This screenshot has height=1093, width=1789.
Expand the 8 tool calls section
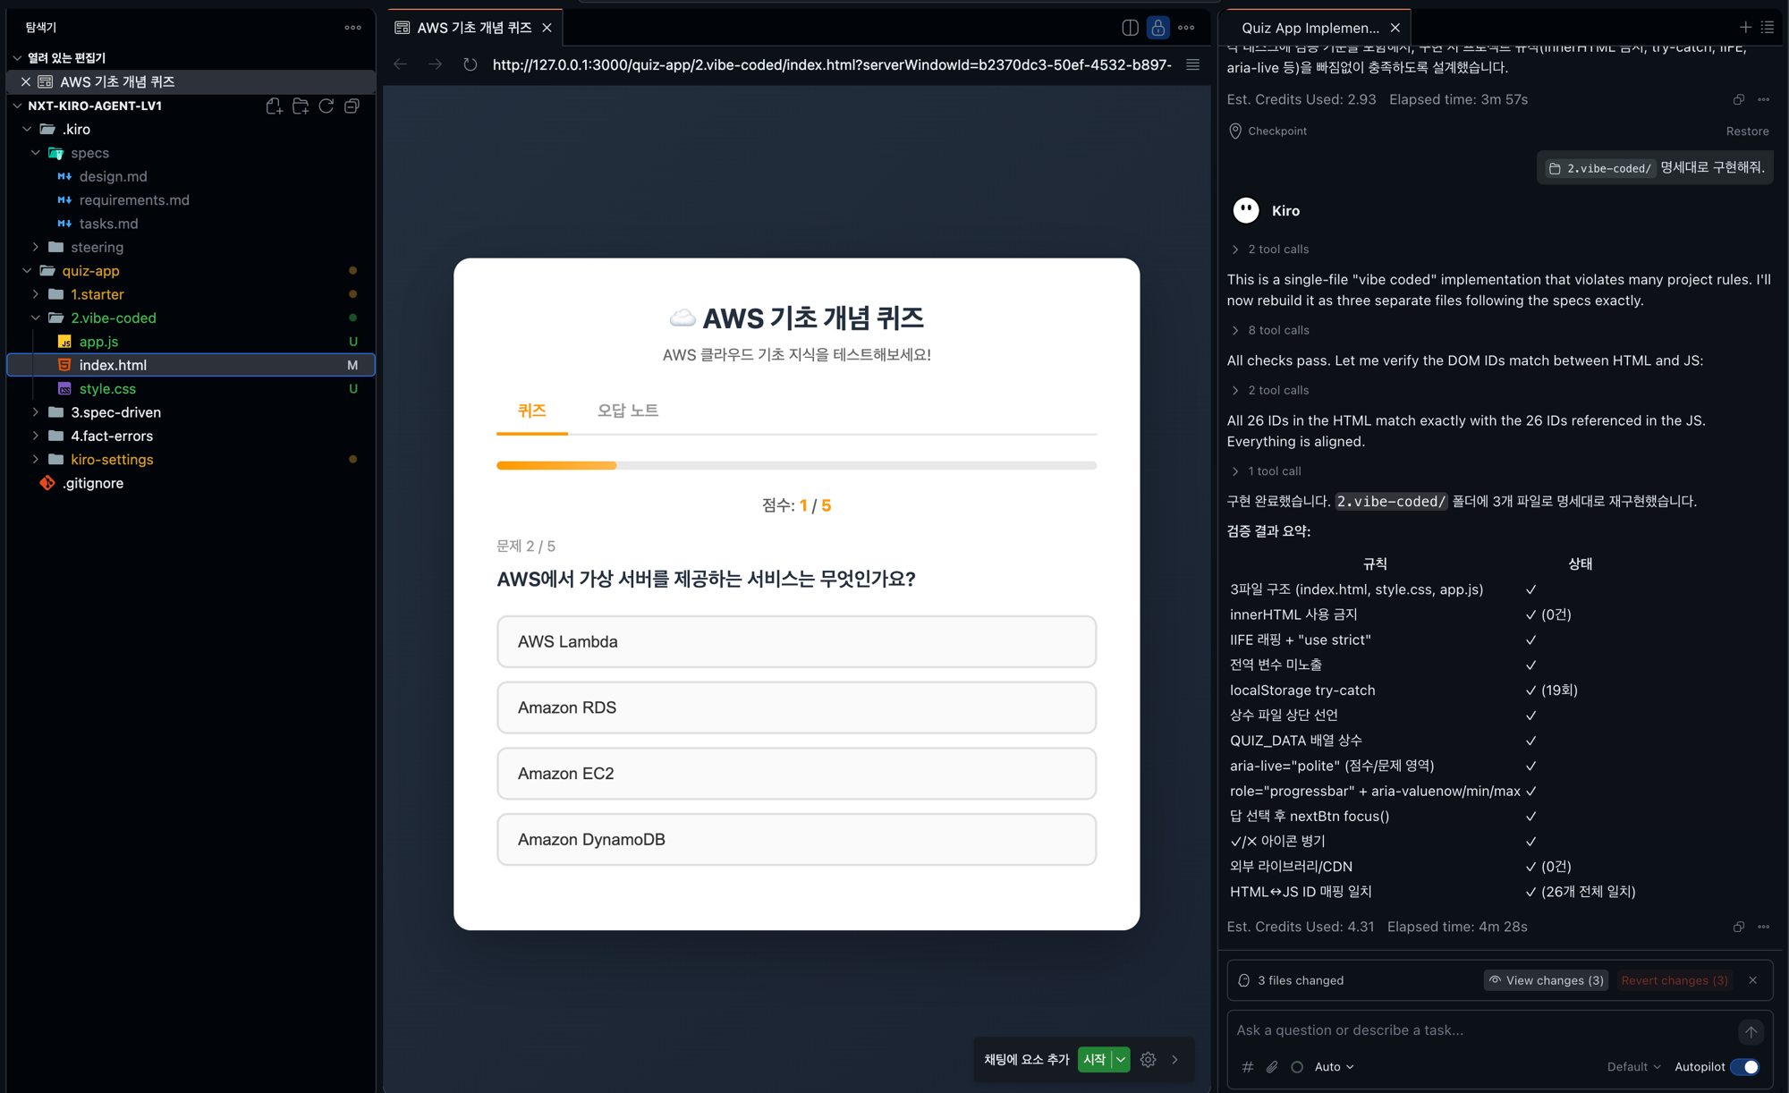1270,330
